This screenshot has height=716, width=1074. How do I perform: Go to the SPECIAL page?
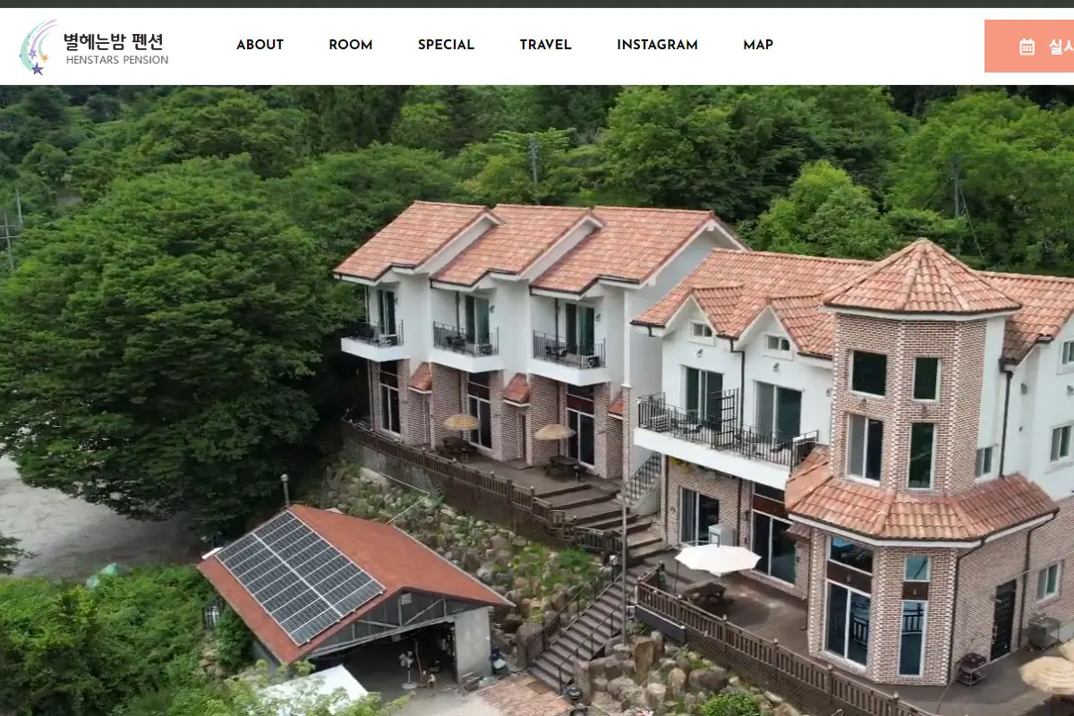click(x=446, y=45)
